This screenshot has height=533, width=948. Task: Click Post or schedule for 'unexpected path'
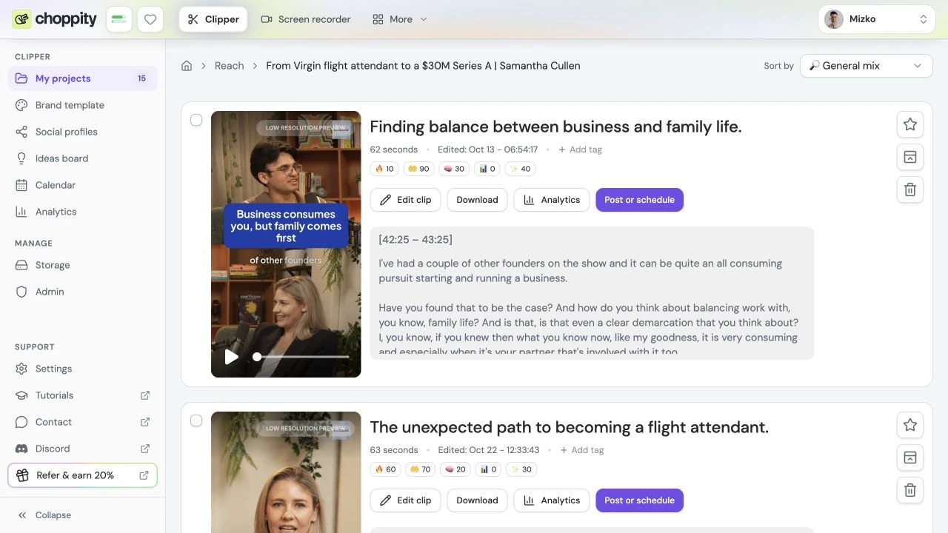point(639,500)
